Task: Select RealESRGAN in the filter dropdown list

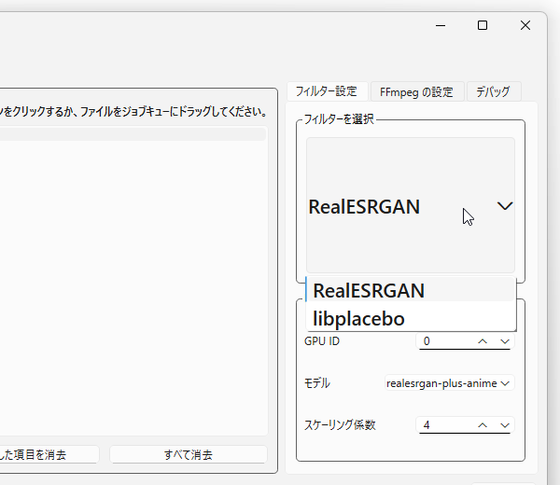Action: 411,290
